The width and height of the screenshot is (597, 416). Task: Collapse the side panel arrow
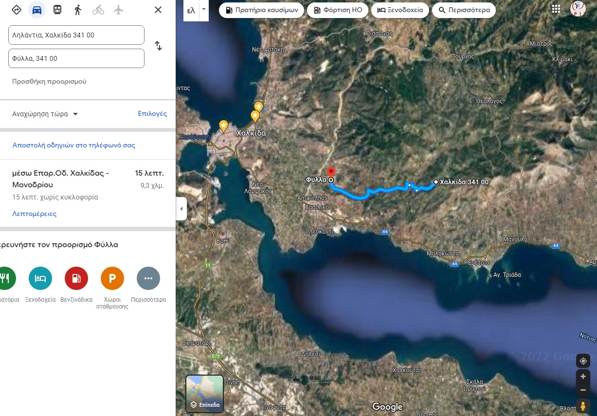tap(181, 209)
